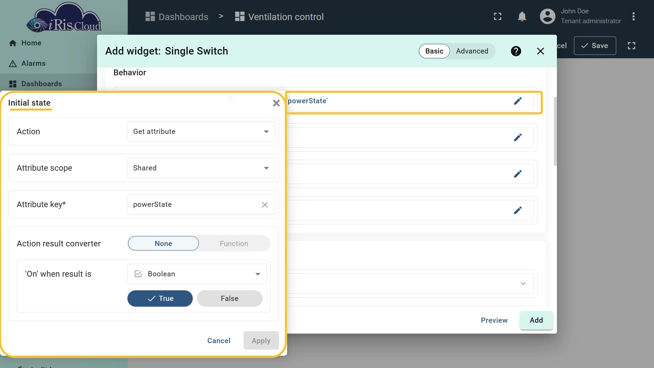Viewport: 654px width, 368px height.
Task: Open the John Doe user avatar
Action: coord(547,16)
